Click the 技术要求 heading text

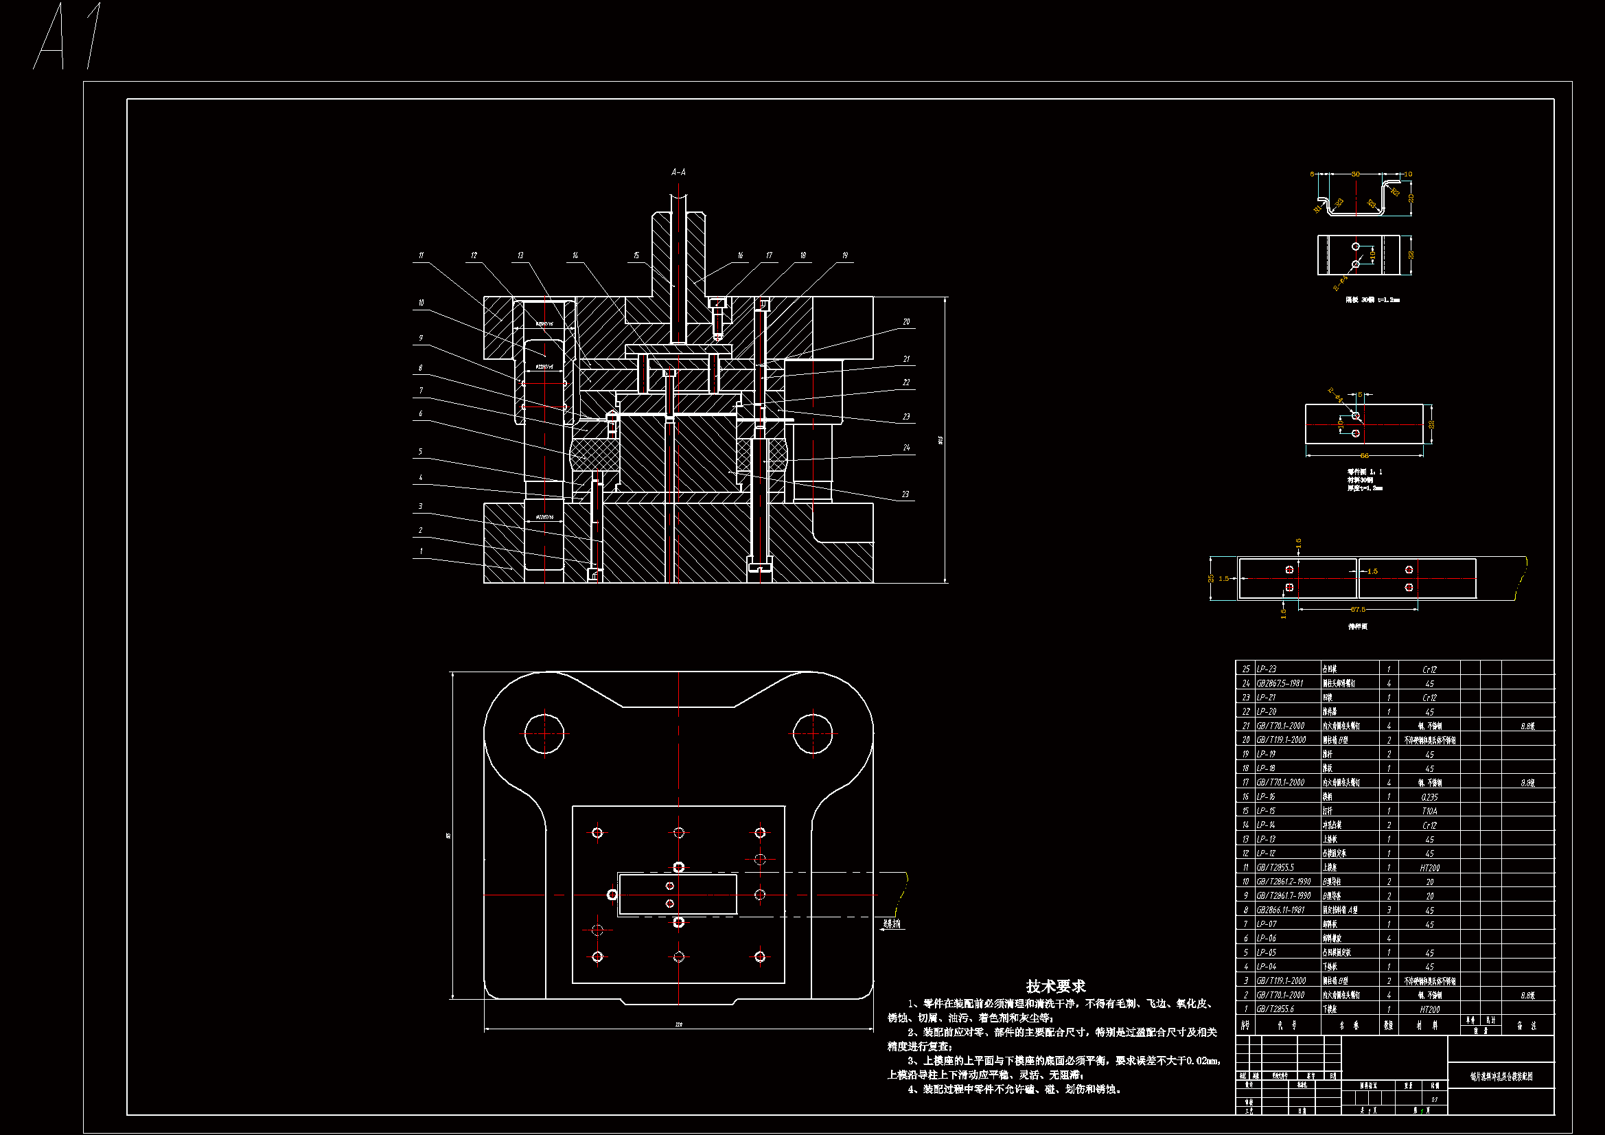coord(1056,986)
